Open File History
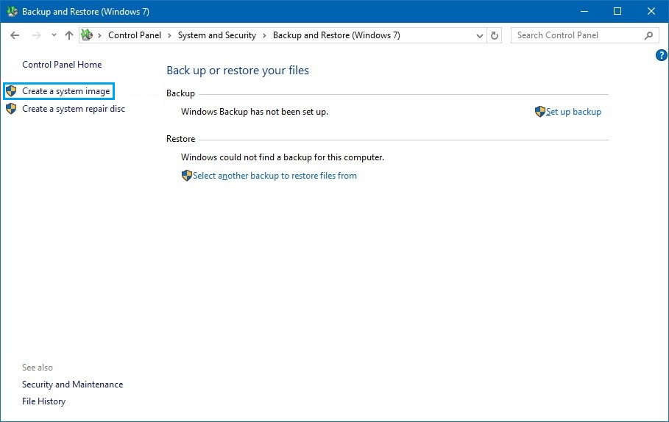 (x=44, y=401)
